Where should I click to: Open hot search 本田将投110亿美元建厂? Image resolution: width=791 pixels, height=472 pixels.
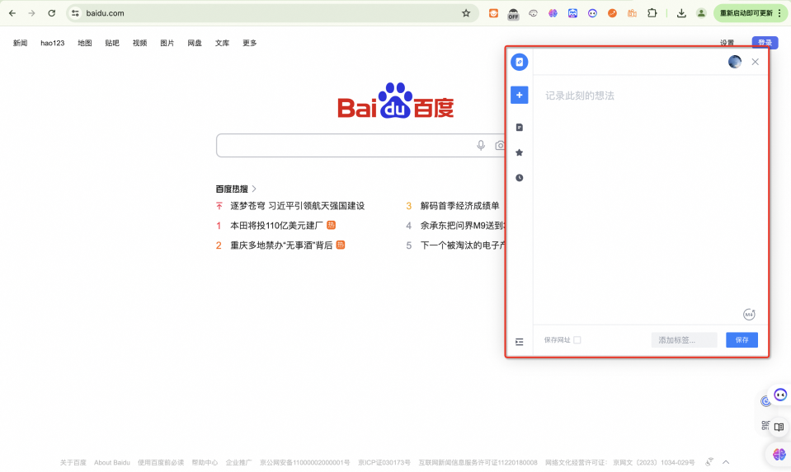(276, 225)
